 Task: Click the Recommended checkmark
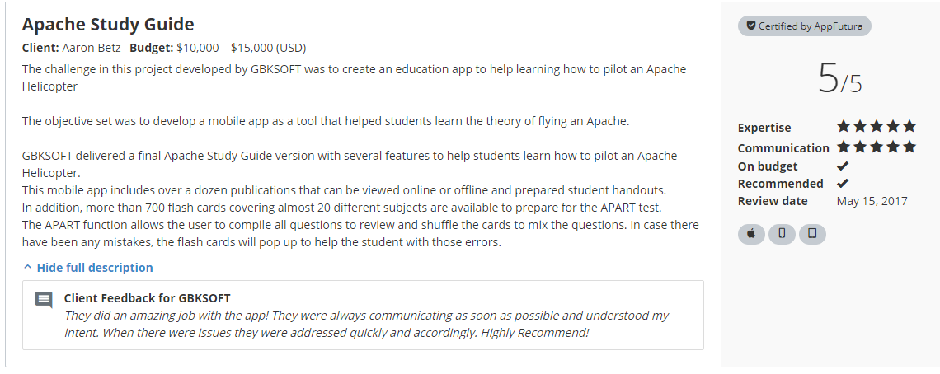843,184
